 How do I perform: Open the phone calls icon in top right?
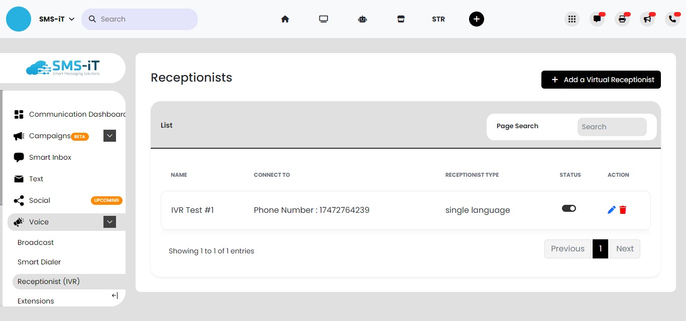pos(672,19)
